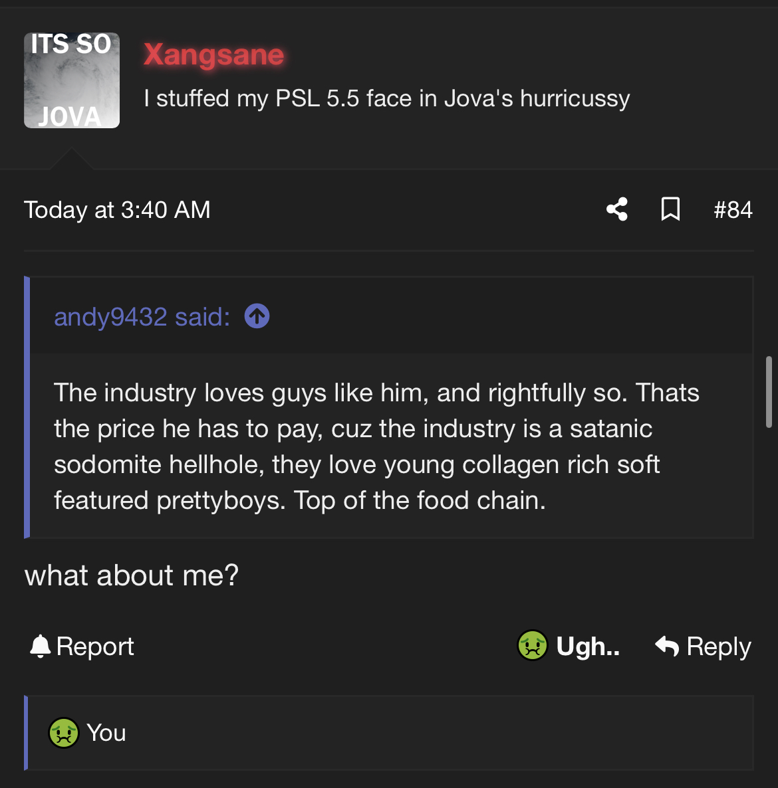Viewport: 778px width, 788px height.
Task: Click the post number #84 link
Action: [733, 209]
